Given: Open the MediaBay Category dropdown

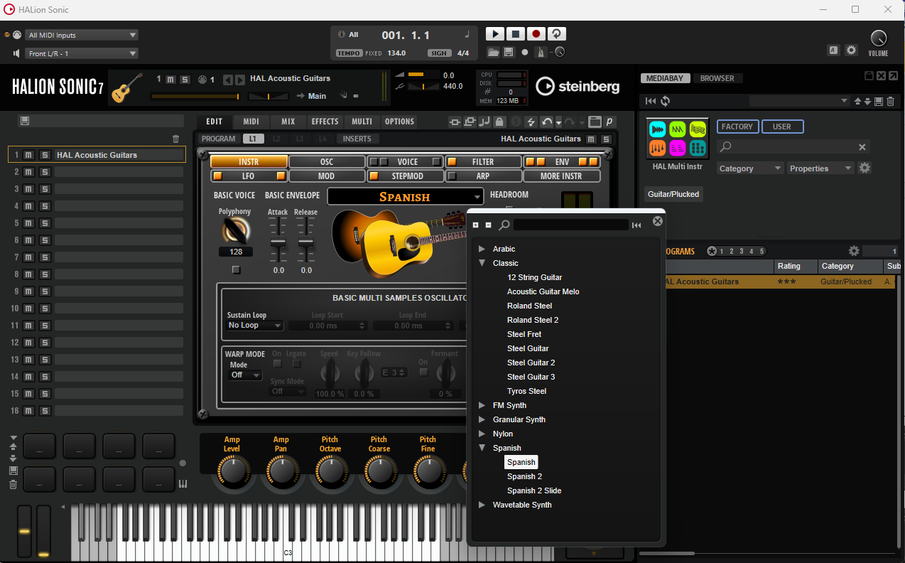Looking at the screenshot, I should (x=749, y=168).
